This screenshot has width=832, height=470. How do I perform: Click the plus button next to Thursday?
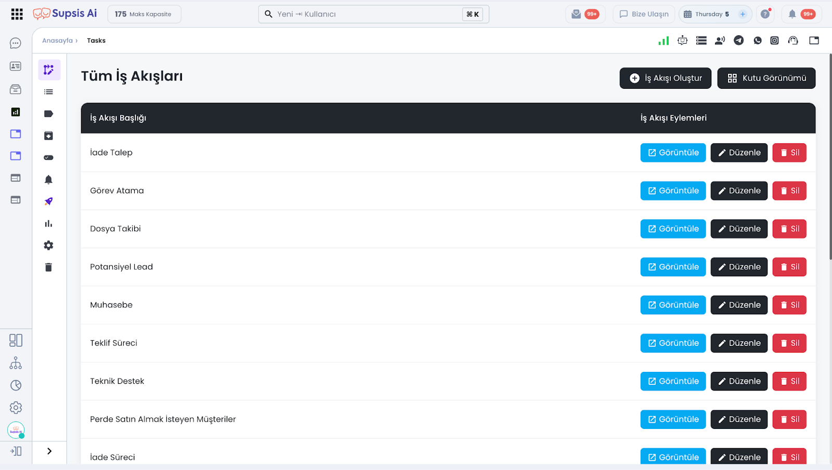pyautogui.click(x=743, y=14)
